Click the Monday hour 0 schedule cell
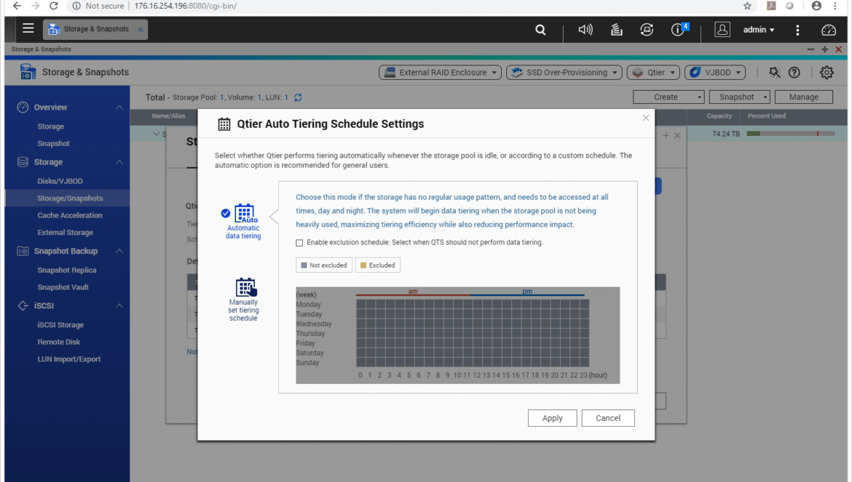Image resolution: width=852 pixels, height=482 pixels. click(360, 304)
